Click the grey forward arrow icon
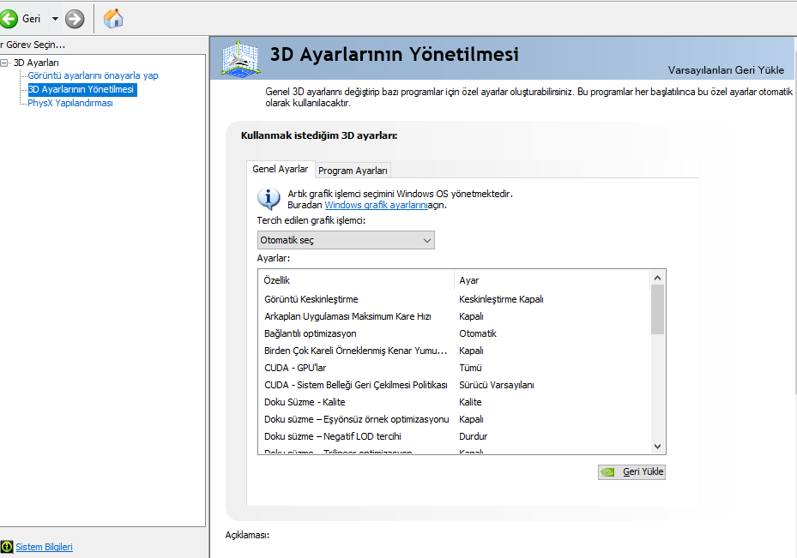The height and width of the screenshot is (558, 797). pos(75,19)
